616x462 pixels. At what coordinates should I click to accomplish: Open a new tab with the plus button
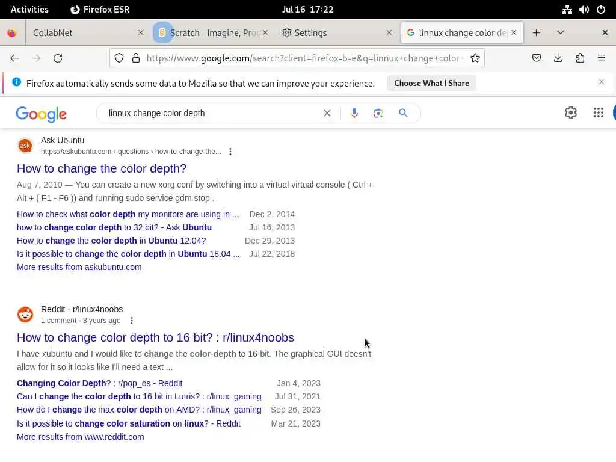click(x=536, y=33)
